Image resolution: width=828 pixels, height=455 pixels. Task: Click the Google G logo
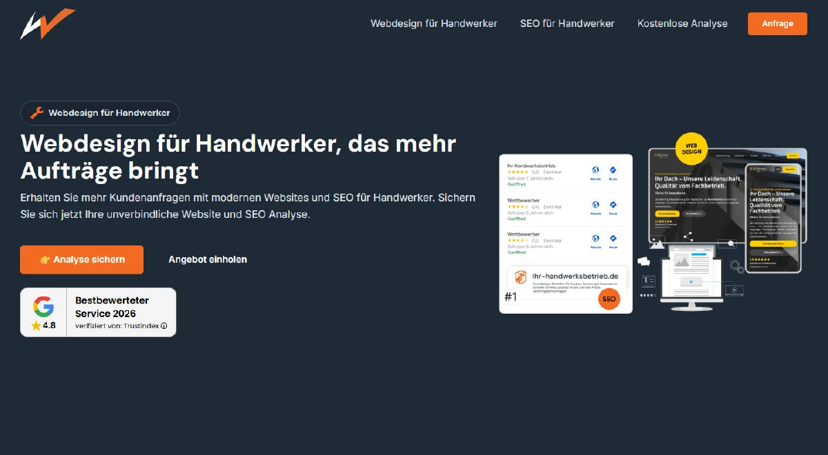point(43,305)
